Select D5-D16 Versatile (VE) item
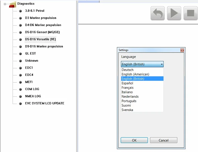This screenshot has height=152, width=198. click(40, 39)
